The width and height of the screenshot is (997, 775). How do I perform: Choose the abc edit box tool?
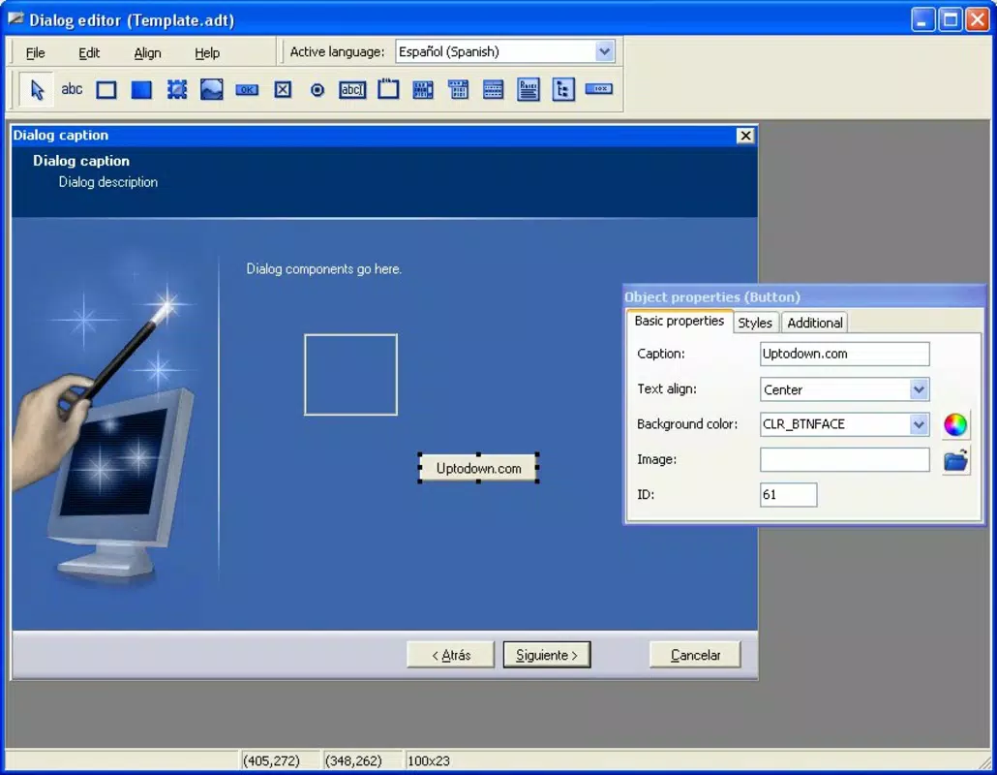tap(352, 90)
